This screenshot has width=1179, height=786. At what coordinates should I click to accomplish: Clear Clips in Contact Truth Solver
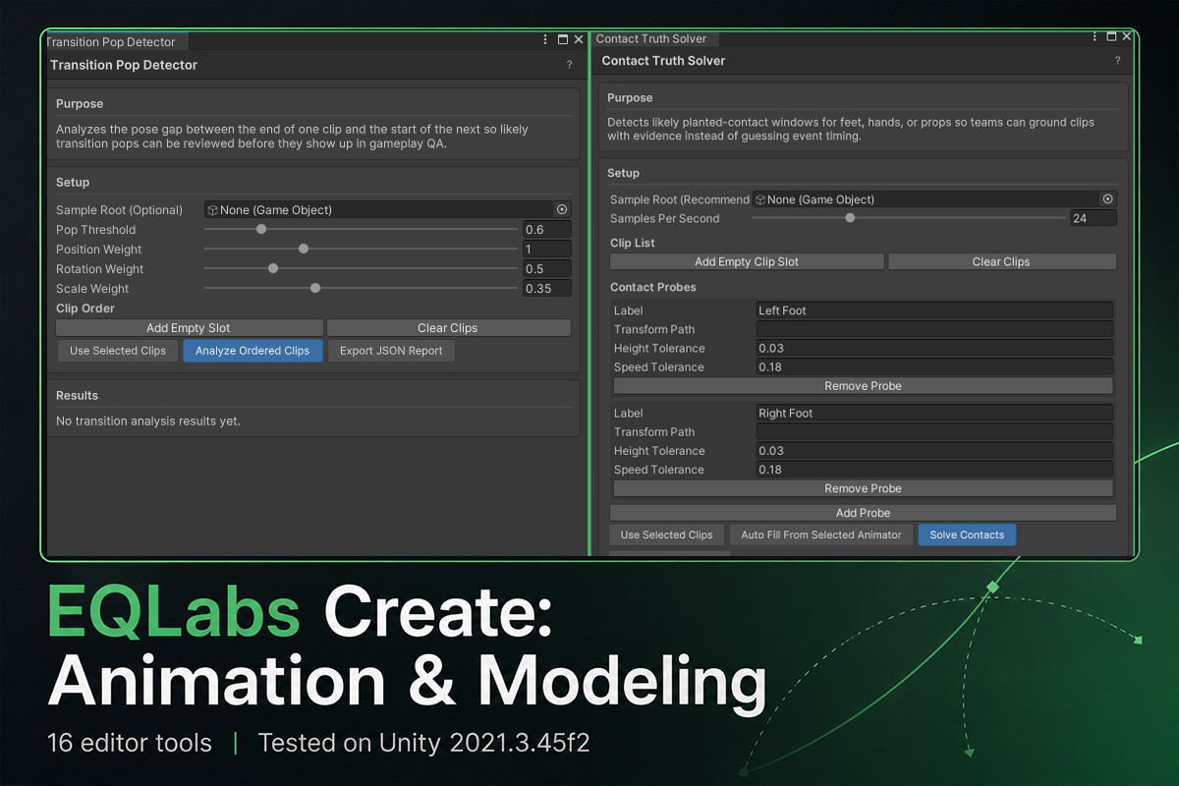tap(1001, 262)
